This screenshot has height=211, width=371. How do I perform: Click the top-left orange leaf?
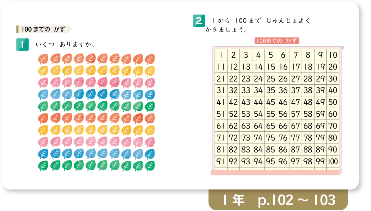43,58
